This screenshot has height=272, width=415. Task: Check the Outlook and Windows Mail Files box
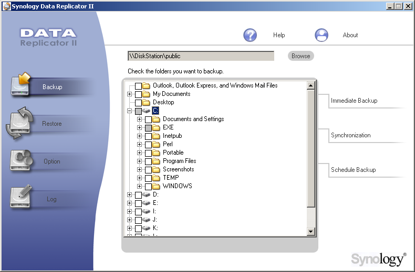point(138,86)
